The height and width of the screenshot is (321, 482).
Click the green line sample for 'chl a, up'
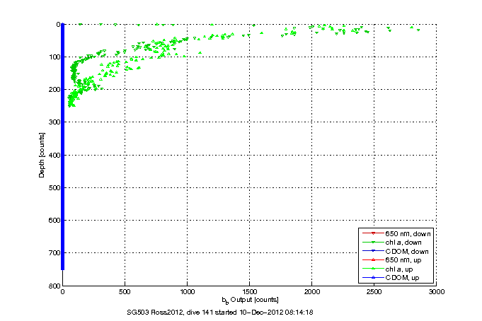coord(373,269)
